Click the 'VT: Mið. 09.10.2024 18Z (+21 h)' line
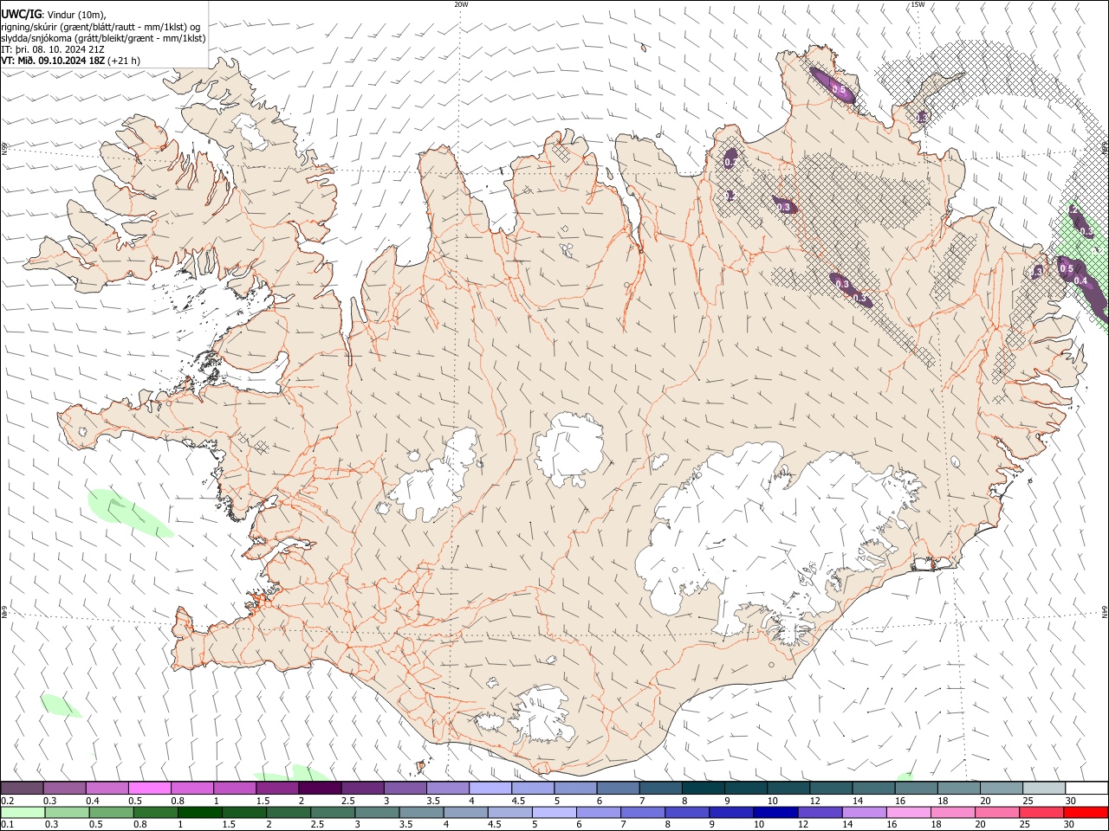 pos(71,61)
